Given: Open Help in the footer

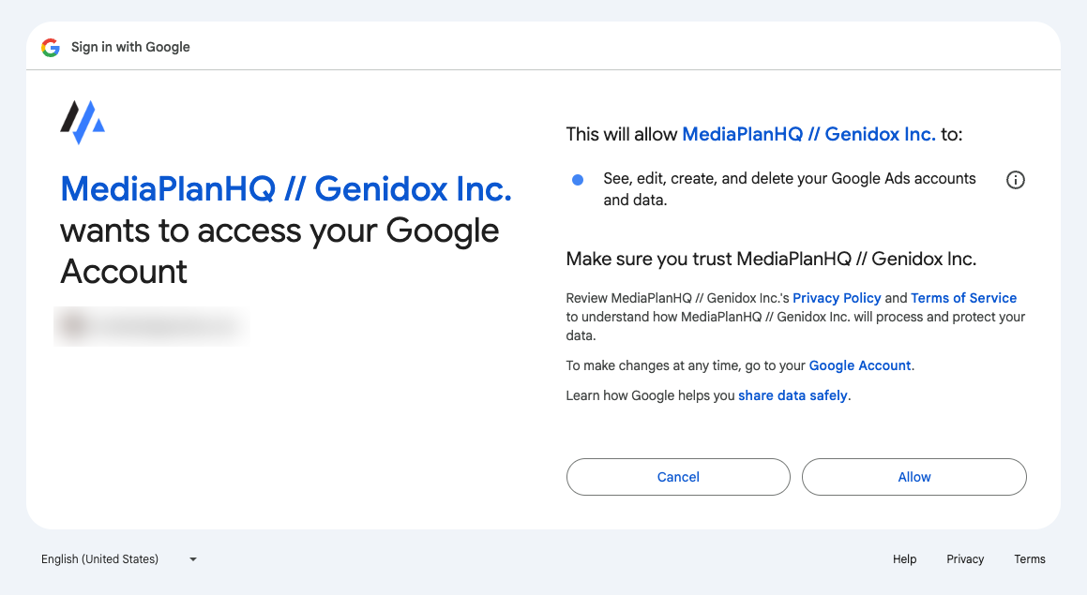Looking at the screenshot, I should [904, 559].
